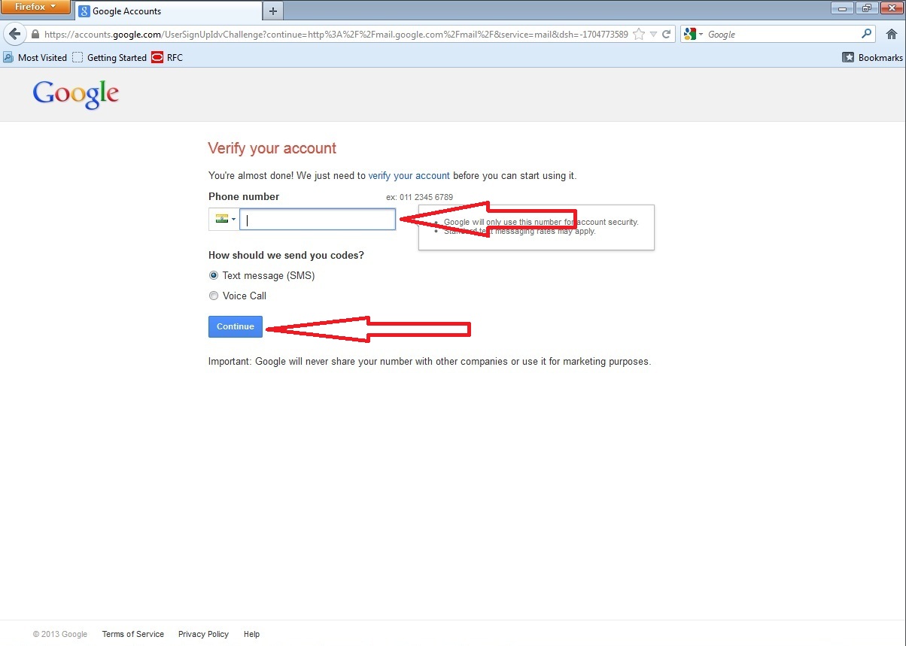Open the Firefox application menu button
The width and height of the screenshot is (906, 646).
(36, 8)
